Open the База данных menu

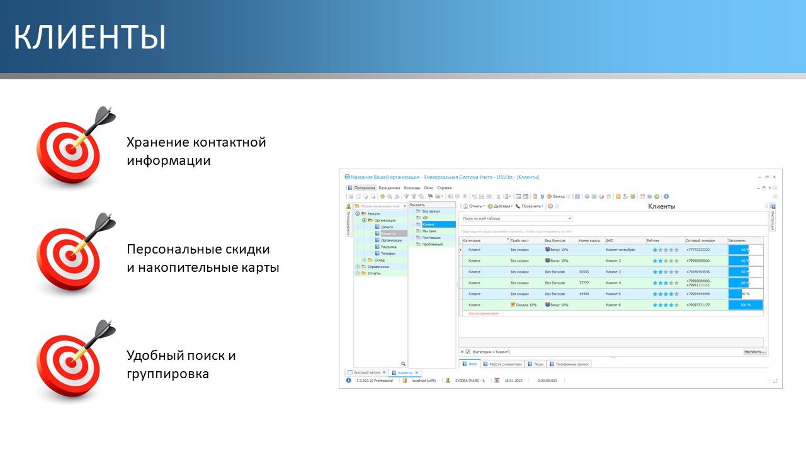pyautogui.click(x=389, y=187)
